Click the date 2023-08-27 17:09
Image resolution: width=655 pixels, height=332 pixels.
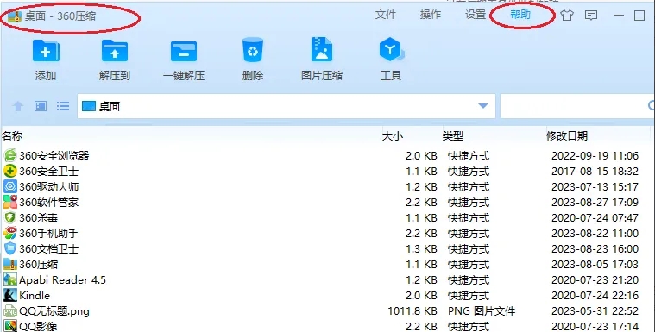point(595,202)
